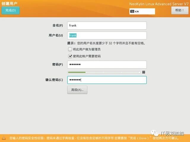The height and width of the screenshot is (142, 190).
Task: Click the 提示 username length hint text
Action: coord(106,43)
